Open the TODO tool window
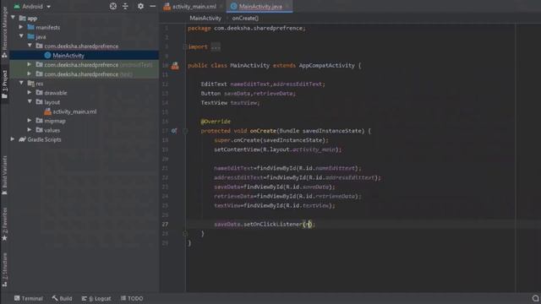The width and height of the screenshot is (541, 304). click(132, 298)
